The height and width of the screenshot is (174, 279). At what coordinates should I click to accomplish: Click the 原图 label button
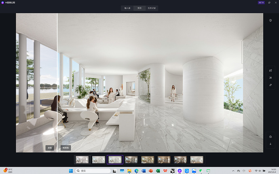click(49, 148)
